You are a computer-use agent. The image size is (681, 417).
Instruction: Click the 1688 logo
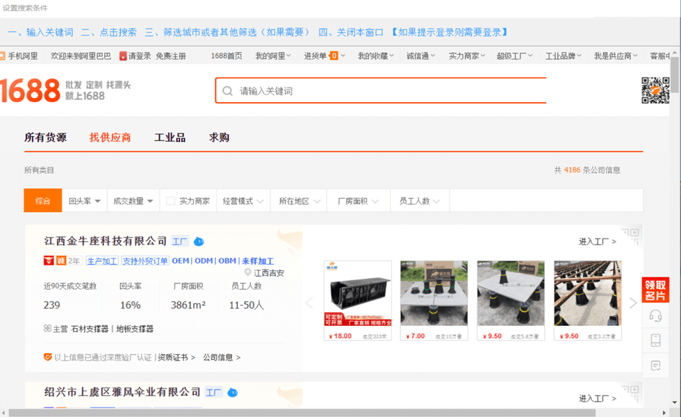[30, 90]
